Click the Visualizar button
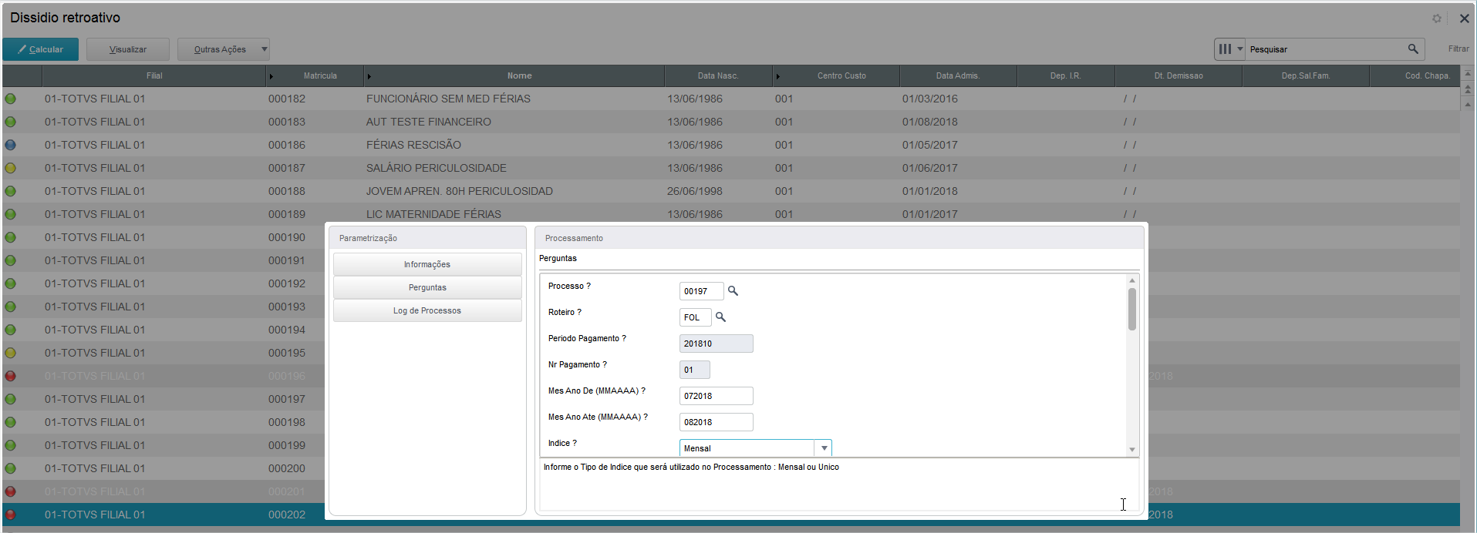 coord(128,49)
